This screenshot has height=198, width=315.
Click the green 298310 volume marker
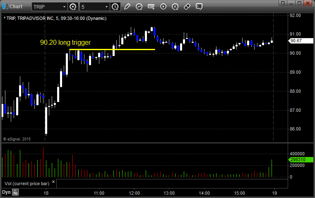pos(301,159)
